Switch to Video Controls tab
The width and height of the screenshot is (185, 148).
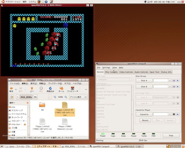(126, 72)
